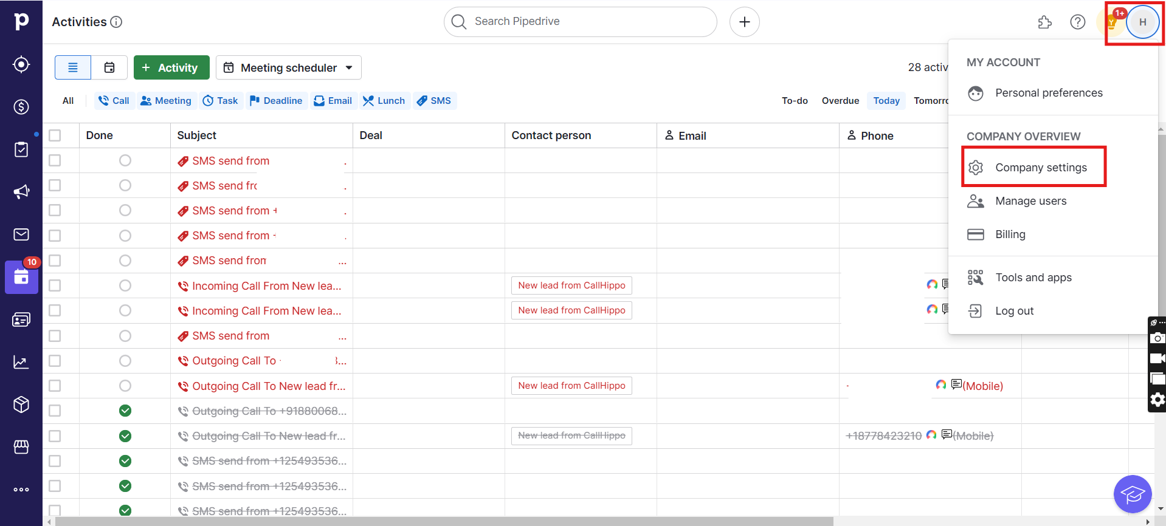Screen dimensions: 1166x526
Task: Open the More dots sidebar menu
Action: [21, 490]
